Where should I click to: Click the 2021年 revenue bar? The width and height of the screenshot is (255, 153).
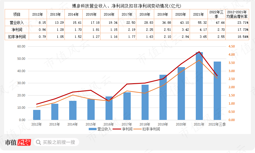199,86
